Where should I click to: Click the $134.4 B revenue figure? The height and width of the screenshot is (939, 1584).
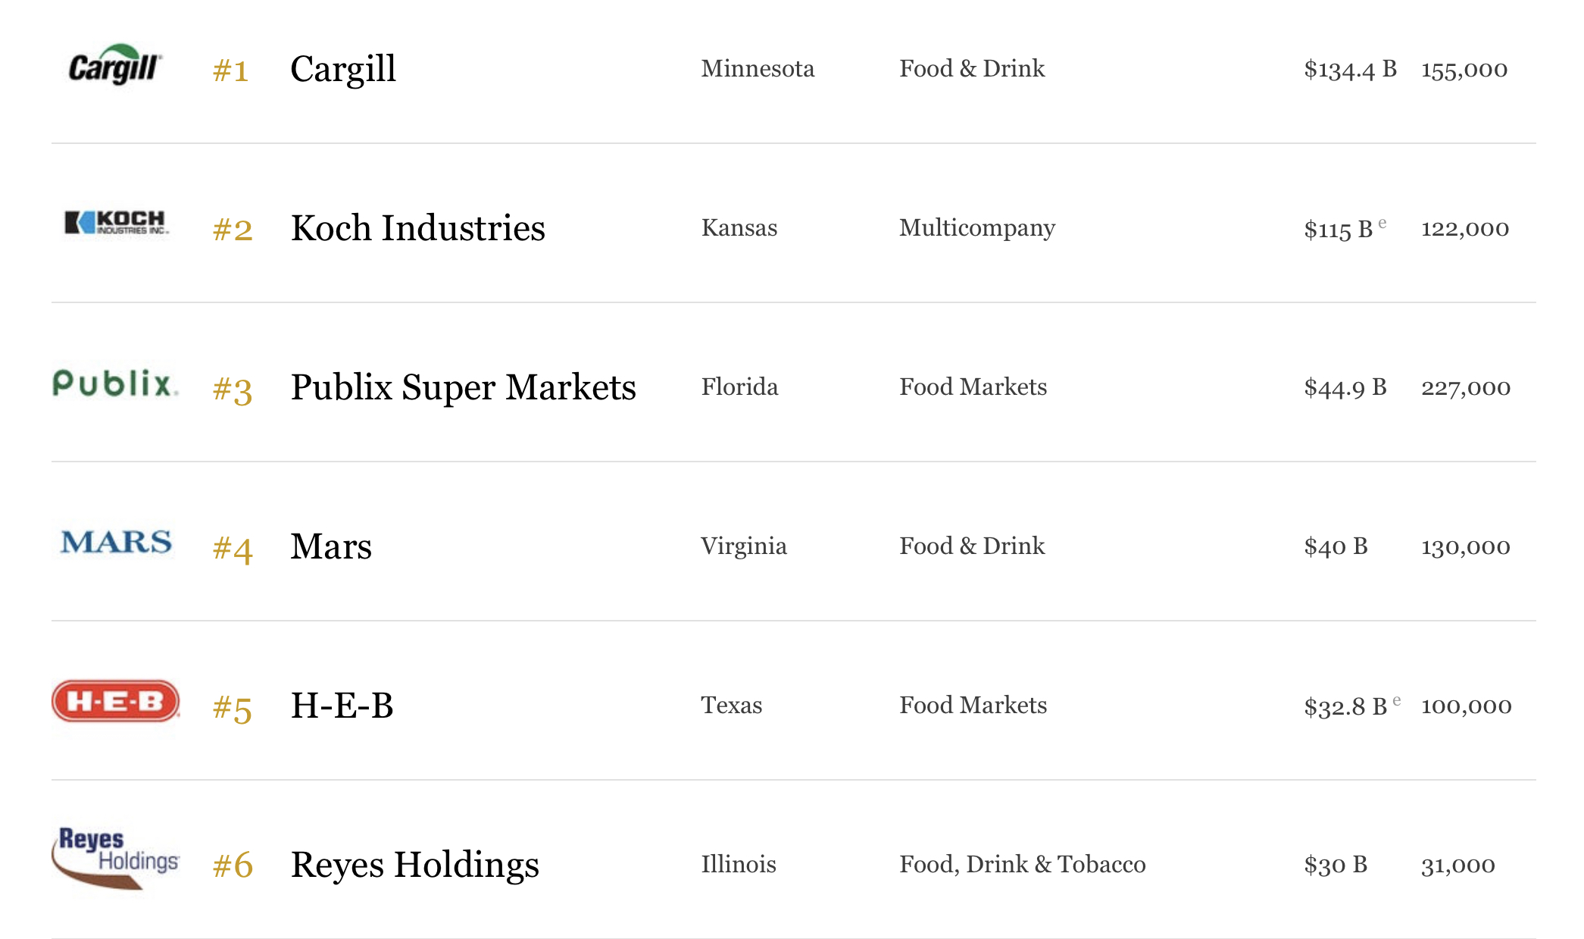click(1350, 70)
